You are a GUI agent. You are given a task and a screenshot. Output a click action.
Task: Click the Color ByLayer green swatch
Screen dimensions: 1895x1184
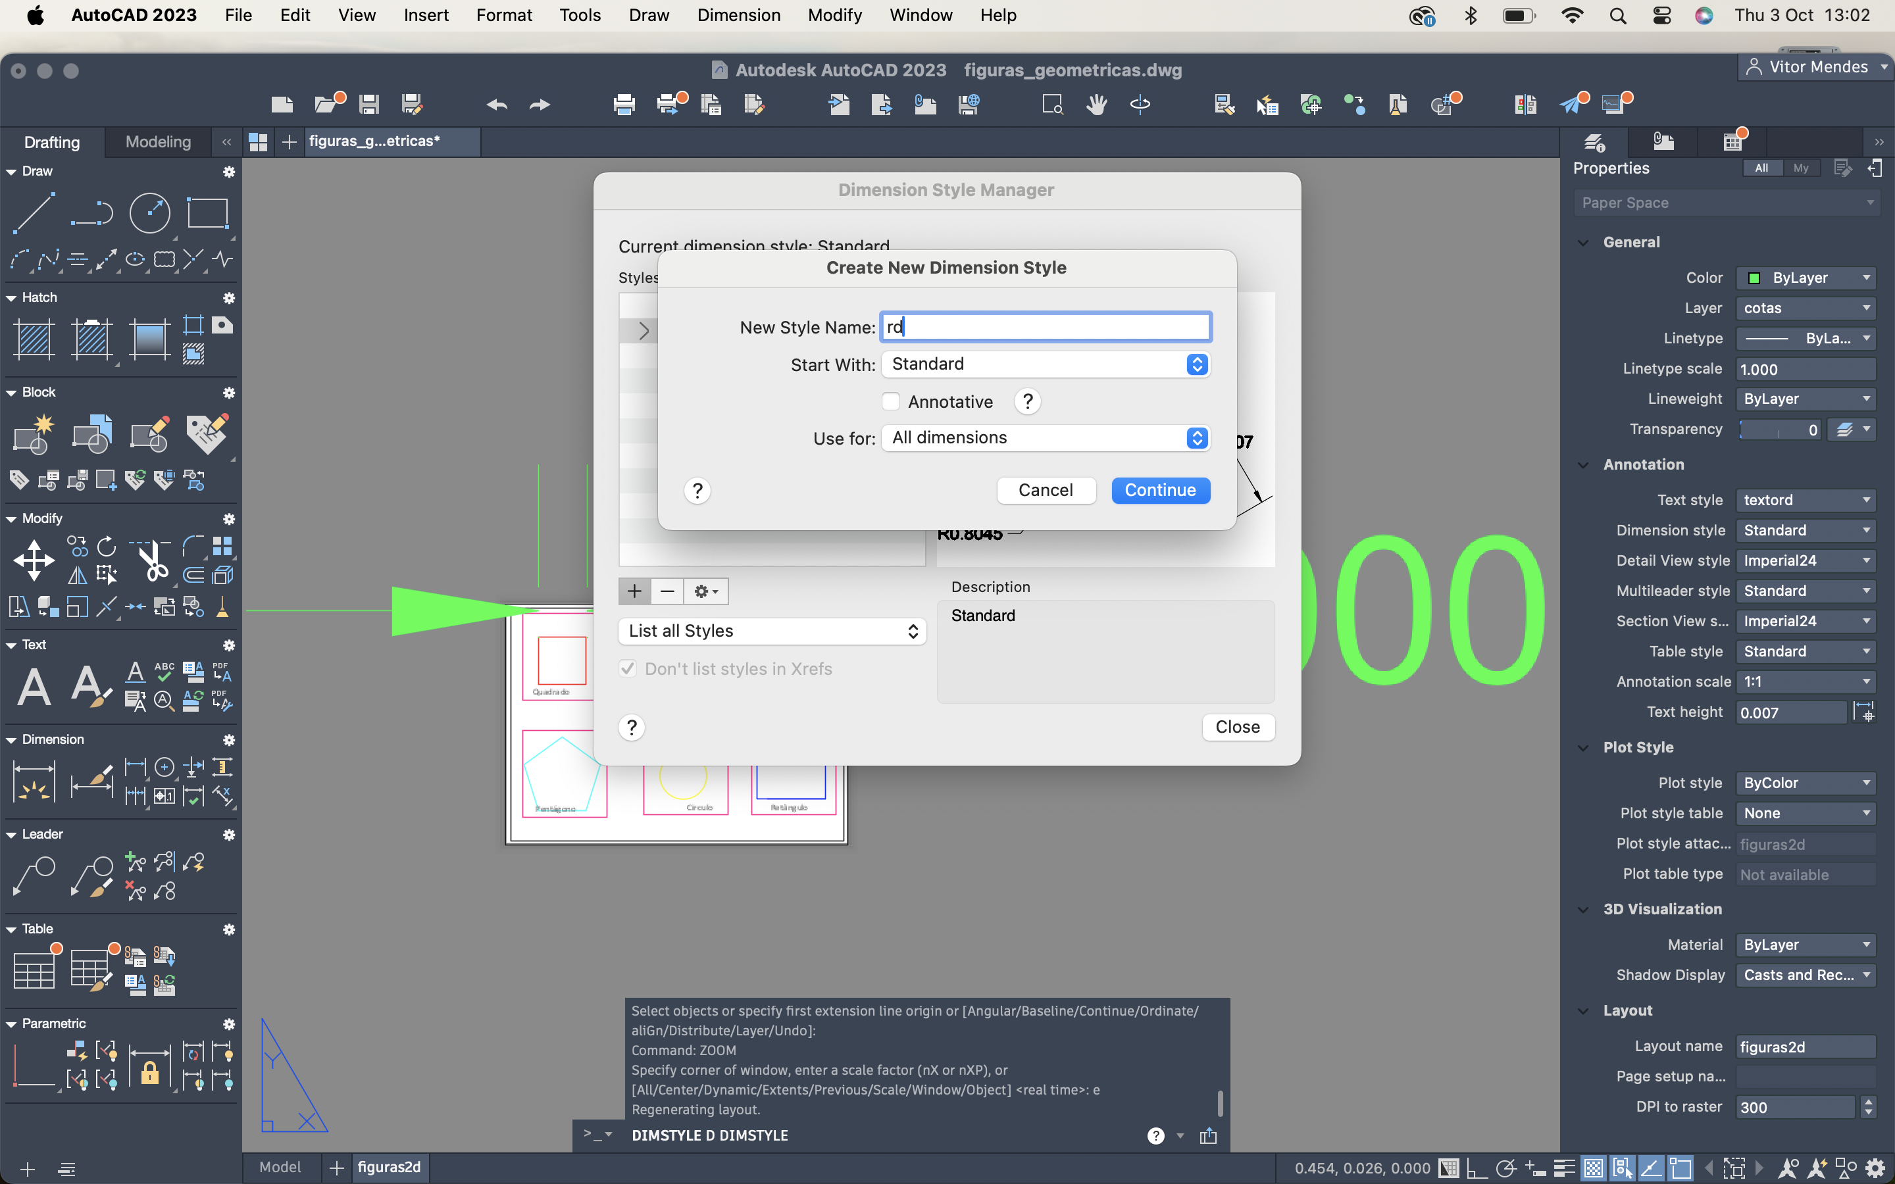(x=1754, y=278)
